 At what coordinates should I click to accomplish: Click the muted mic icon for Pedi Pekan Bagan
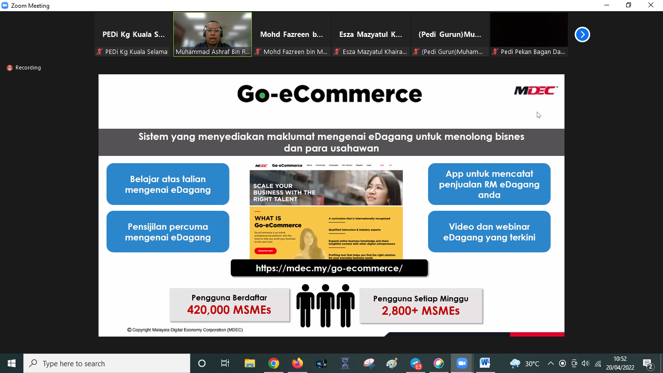496,51
